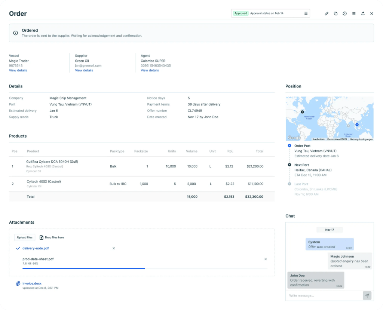This screenshot has width=383, height=310.
Task: Click the Upload files button
Action: [25, 237]
